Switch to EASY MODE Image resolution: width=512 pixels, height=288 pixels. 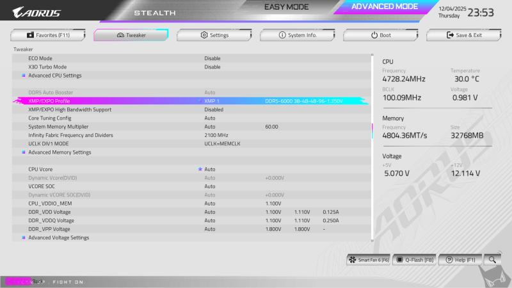(x=286, y=7)
